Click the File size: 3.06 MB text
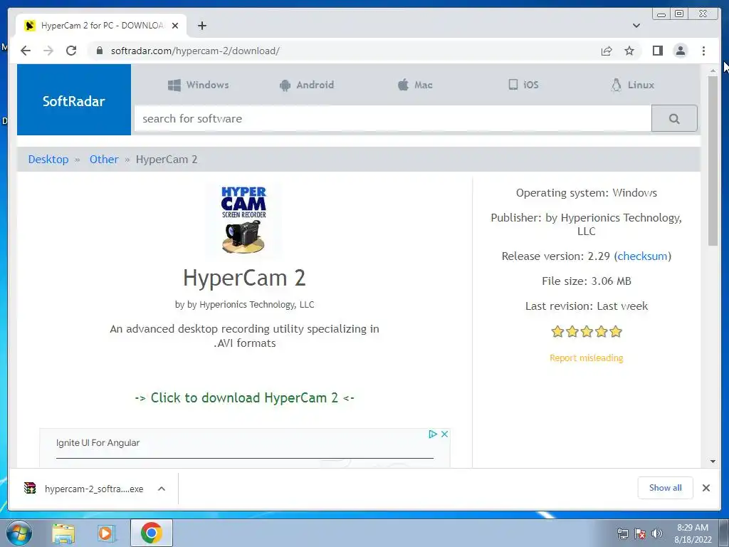729x547 pixels. click(587, 281)
